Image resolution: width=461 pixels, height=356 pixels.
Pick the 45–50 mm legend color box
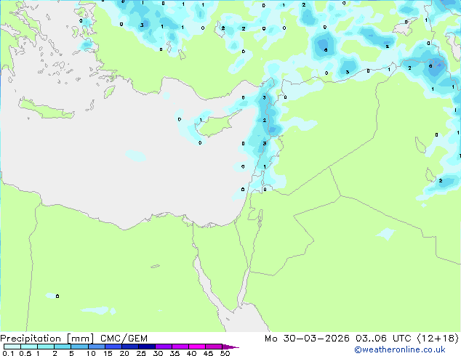click(x=214, y=347)
